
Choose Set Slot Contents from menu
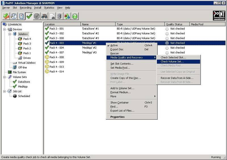[x=131, y=64]
